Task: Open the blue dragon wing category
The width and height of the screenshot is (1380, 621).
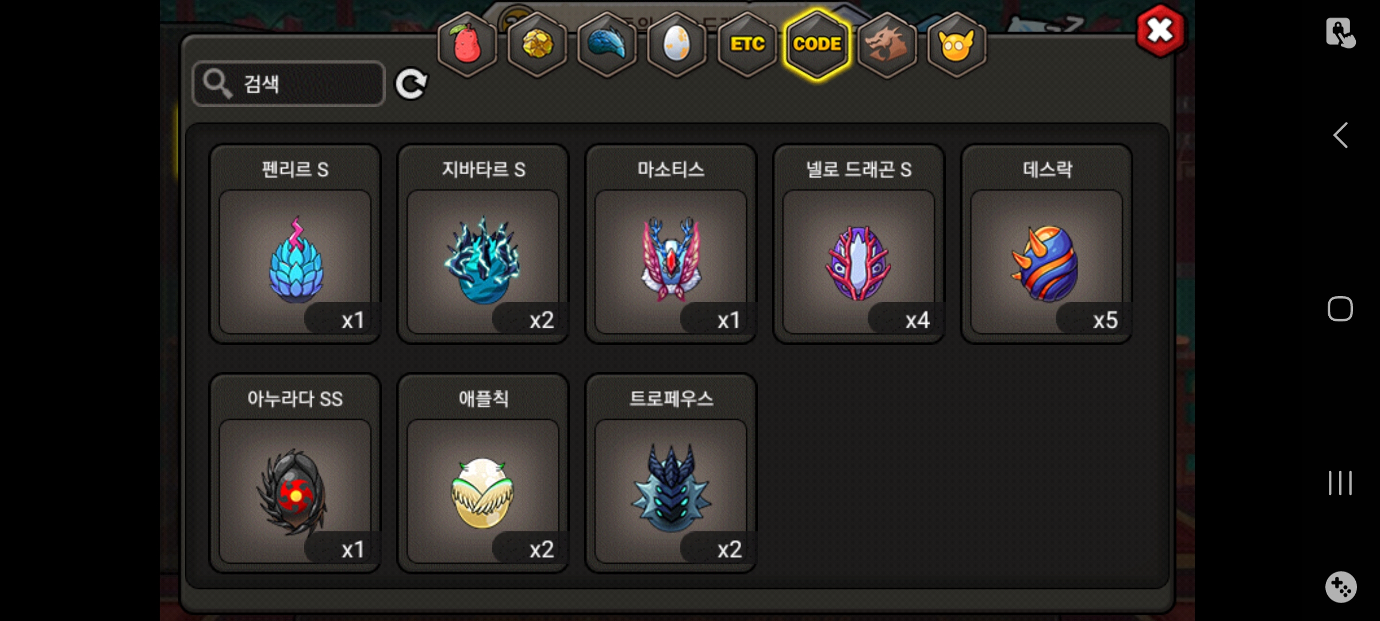Action: [x=607, y=44]
